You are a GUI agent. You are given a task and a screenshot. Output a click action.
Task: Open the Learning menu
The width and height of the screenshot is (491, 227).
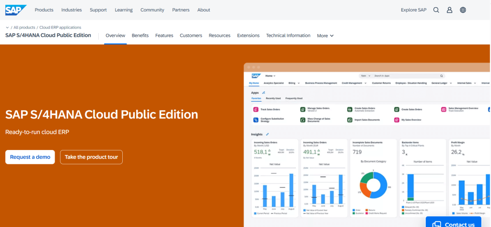coord(124,10)
